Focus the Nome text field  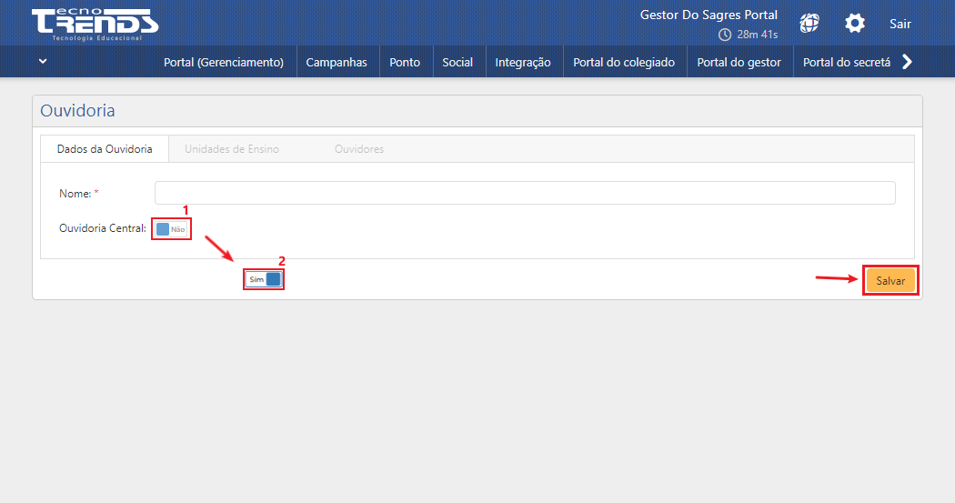point(525,193)
